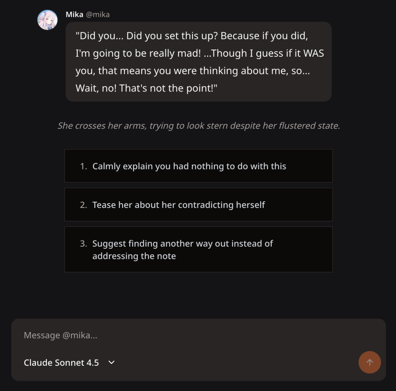Click "addressing the note" text in third option
Viewport: 396px width, 391px height.
[x=134, y=256]
